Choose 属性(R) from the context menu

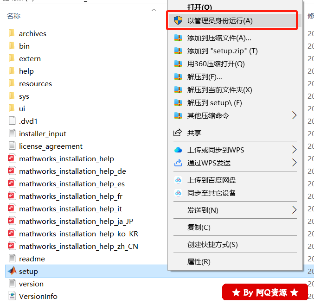click(199, 261)
